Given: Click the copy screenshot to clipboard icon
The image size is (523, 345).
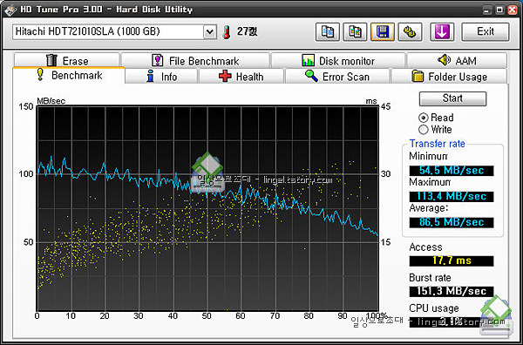Looking at the screenshot, I should 356,32.
